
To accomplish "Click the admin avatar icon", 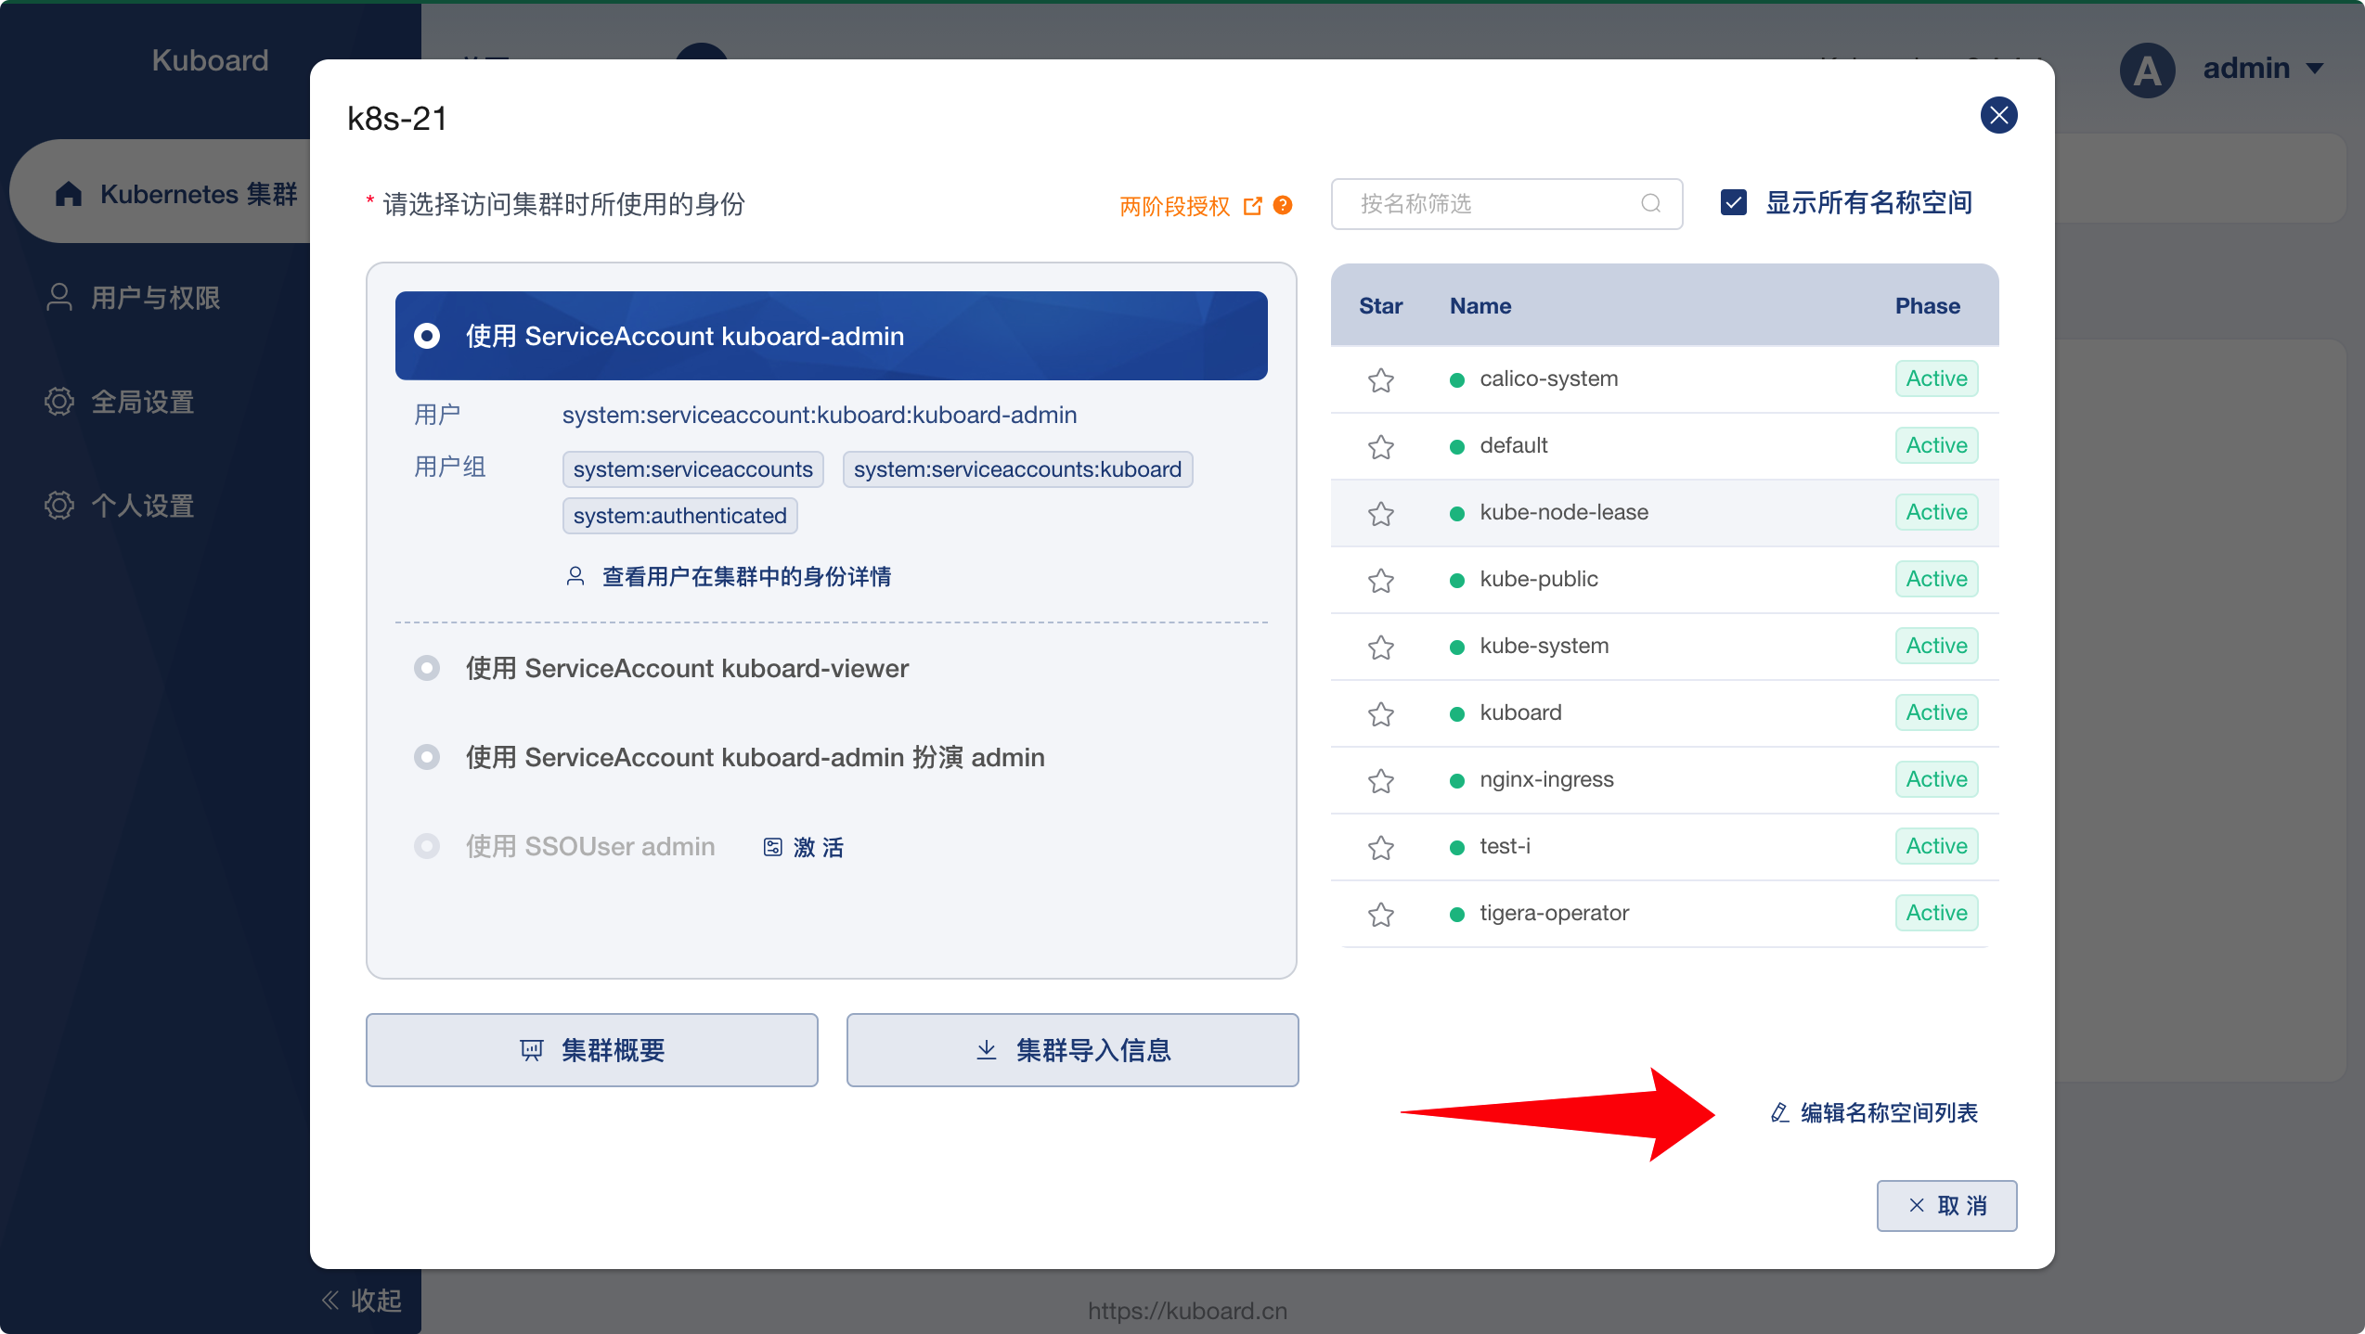I will pos(2147,70).
